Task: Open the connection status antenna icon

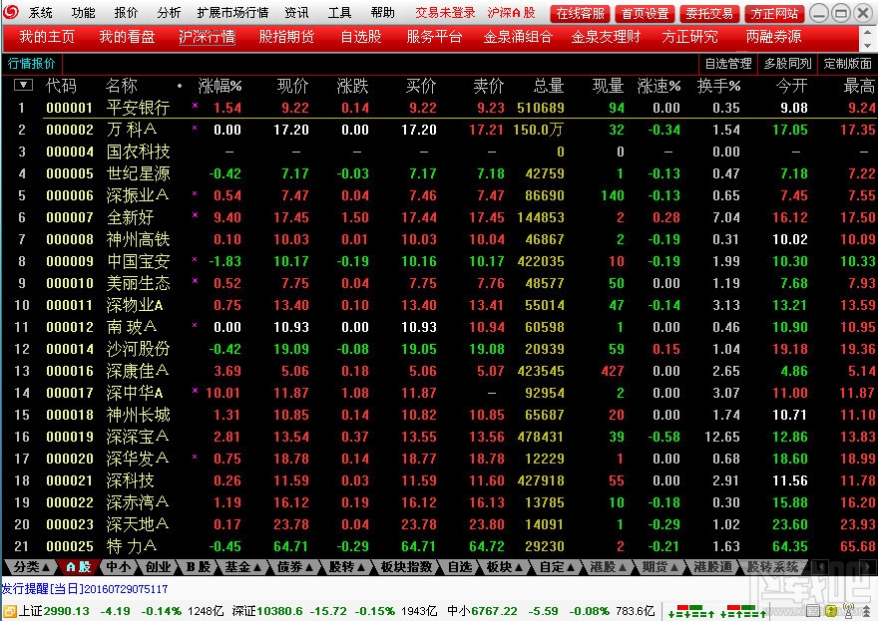Action: pos(848,610)
